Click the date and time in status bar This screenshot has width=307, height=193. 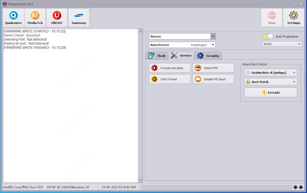pyautogui.click(x=118, y=187)
